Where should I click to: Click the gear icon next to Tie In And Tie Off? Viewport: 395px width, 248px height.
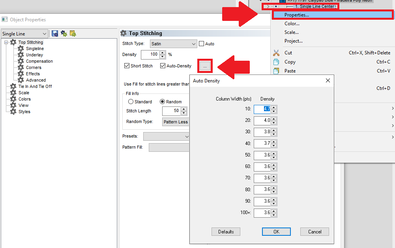13,86
